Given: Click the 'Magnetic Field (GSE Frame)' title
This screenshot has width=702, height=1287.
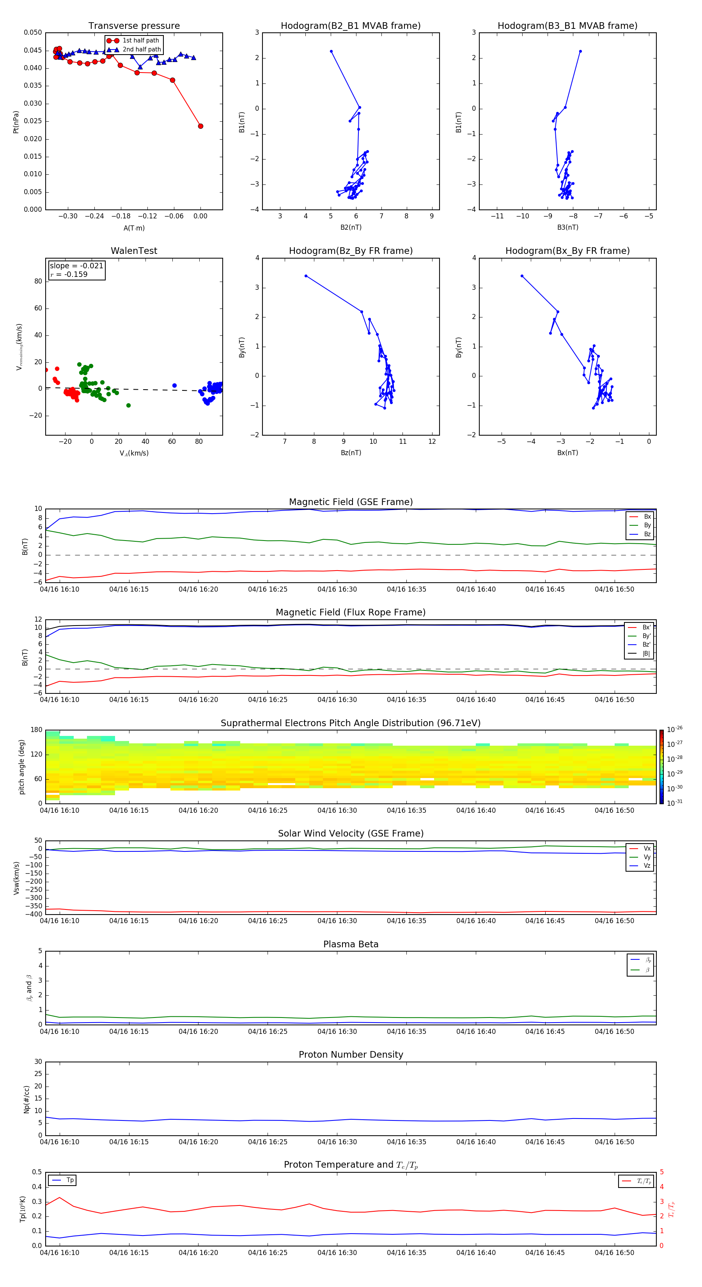Looking at the screenshot, I should click(x=351, y=502).
